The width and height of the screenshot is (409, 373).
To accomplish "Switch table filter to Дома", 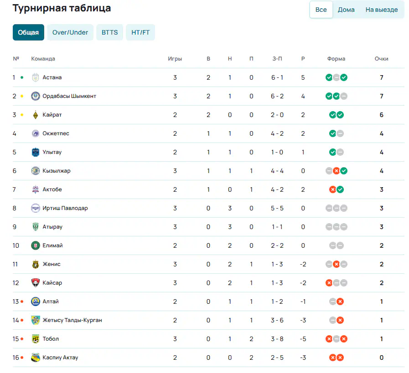I will [x=346, y=10].
